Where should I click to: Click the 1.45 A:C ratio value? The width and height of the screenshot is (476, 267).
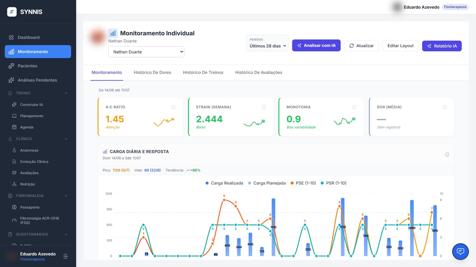(x=115, y=119)
